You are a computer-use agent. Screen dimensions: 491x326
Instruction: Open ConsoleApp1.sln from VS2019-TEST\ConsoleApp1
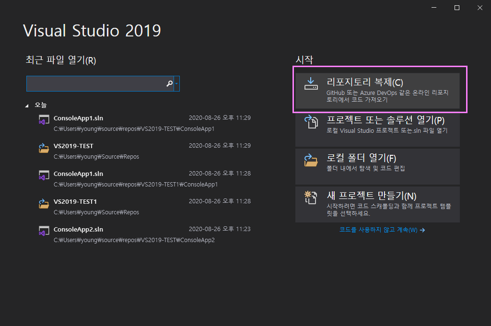tap(145, 123)
